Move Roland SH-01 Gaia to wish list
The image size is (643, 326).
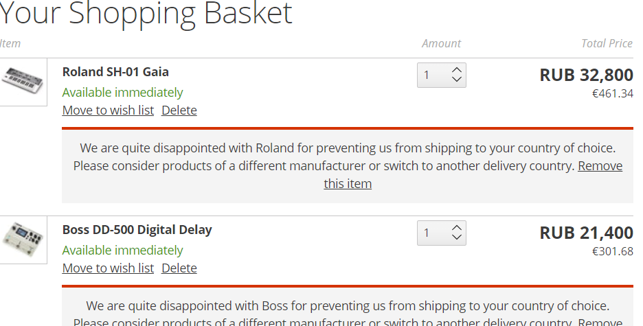[x=108, y=110]
